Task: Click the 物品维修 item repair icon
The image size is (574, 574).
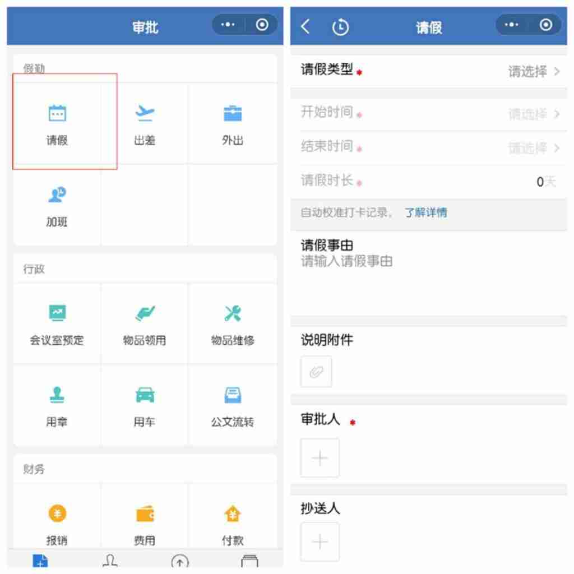Action: click(x=232, y=324)
